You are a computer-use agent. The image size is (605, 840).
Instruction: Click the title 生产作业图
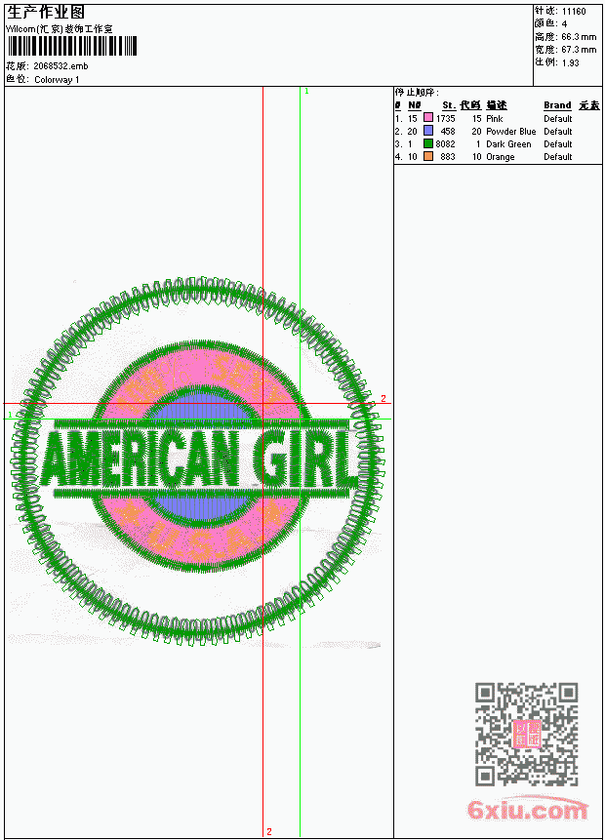click(46, 13)
